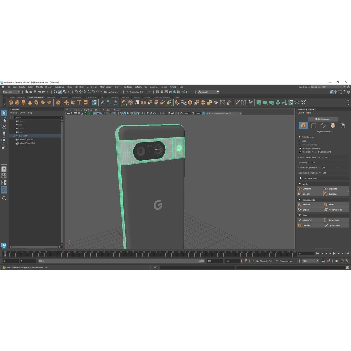Click the Combine button

310,189
